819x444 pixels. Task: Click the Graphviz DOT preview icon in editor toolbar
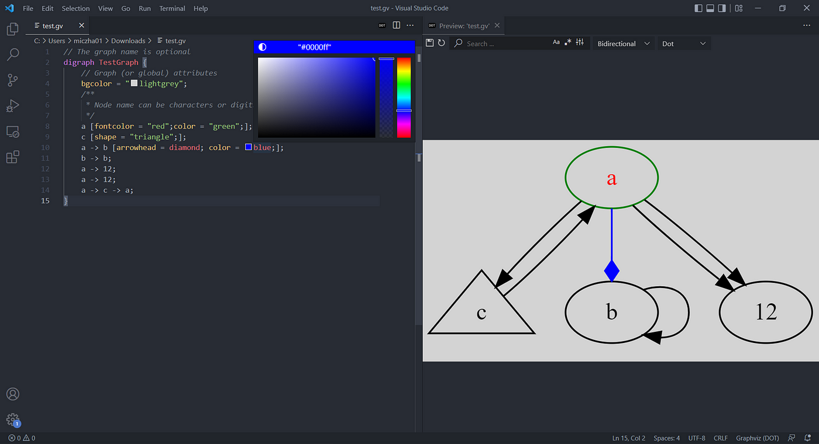[382, 26]
